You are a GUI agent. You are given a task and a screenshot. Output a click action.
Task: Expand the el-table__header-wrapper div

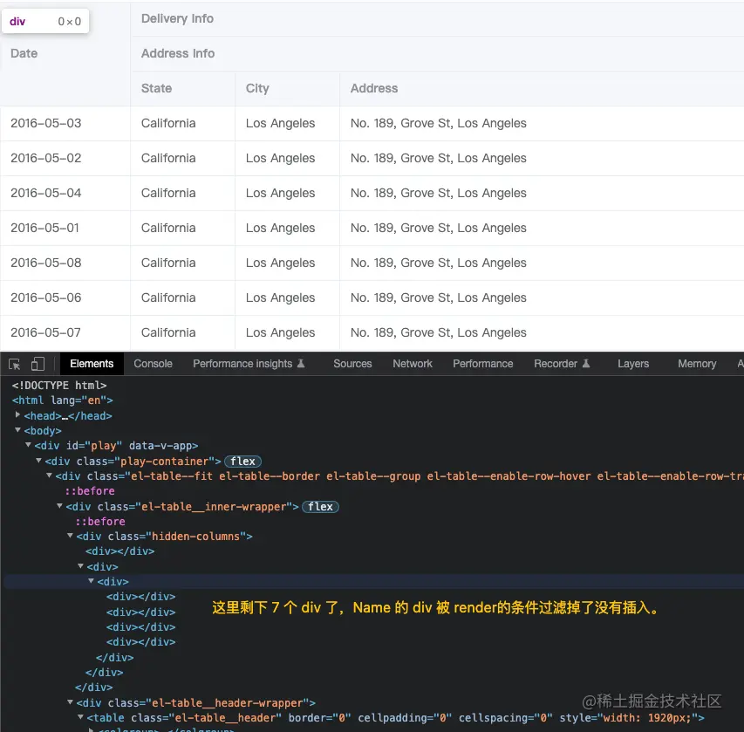point(70,702)
